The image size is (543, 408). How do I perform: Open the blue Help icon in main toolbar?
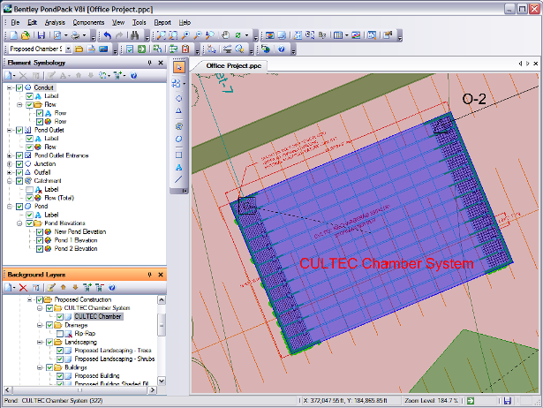point(282,49)
